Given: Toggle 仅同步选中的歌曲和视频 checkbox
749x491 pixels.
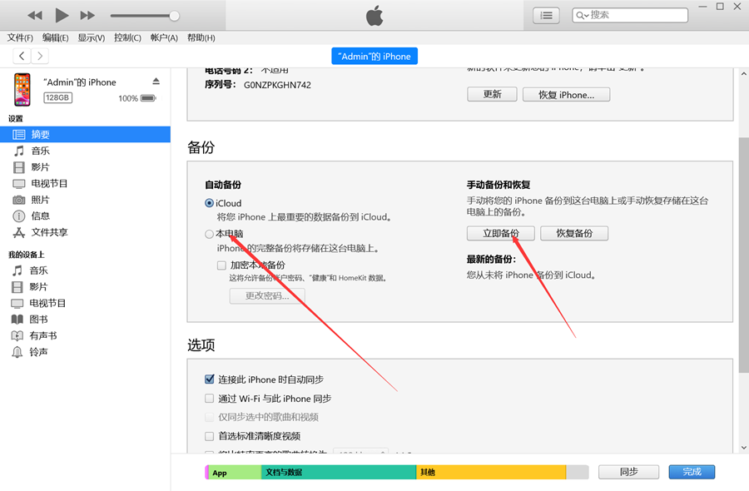Looking at the screenshot, I should 209,417.
